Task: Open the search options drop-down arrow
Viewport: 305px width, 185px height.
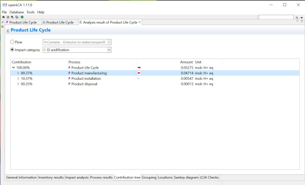Action: pos(301,18)
